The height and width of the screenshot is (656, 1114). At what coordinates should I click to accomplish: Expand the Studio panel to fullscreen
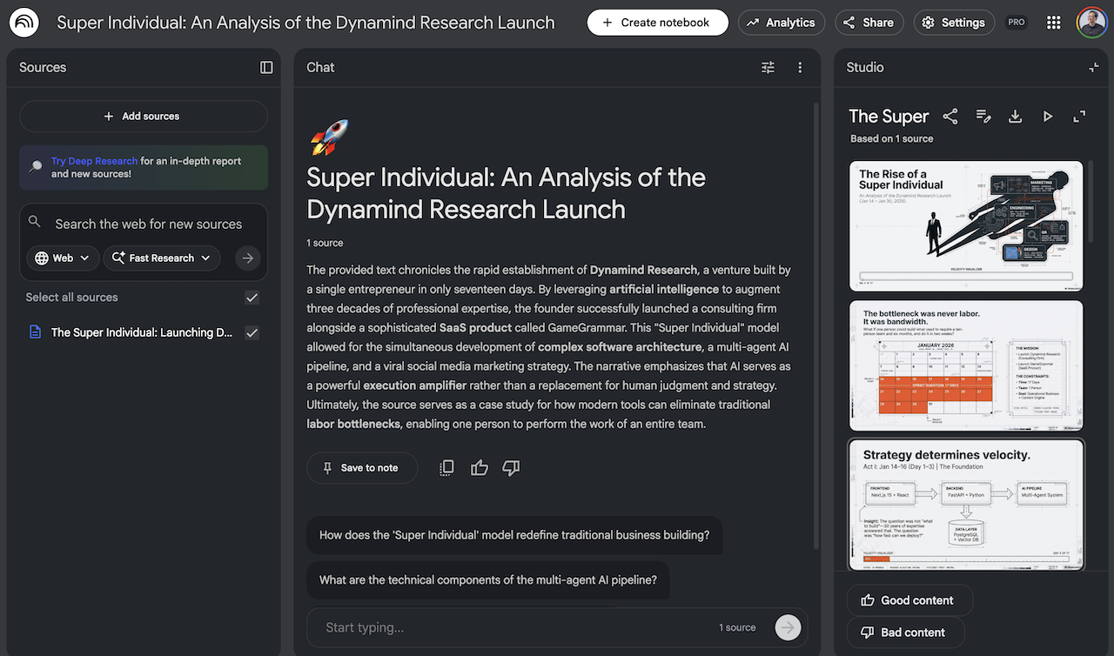1079,116
